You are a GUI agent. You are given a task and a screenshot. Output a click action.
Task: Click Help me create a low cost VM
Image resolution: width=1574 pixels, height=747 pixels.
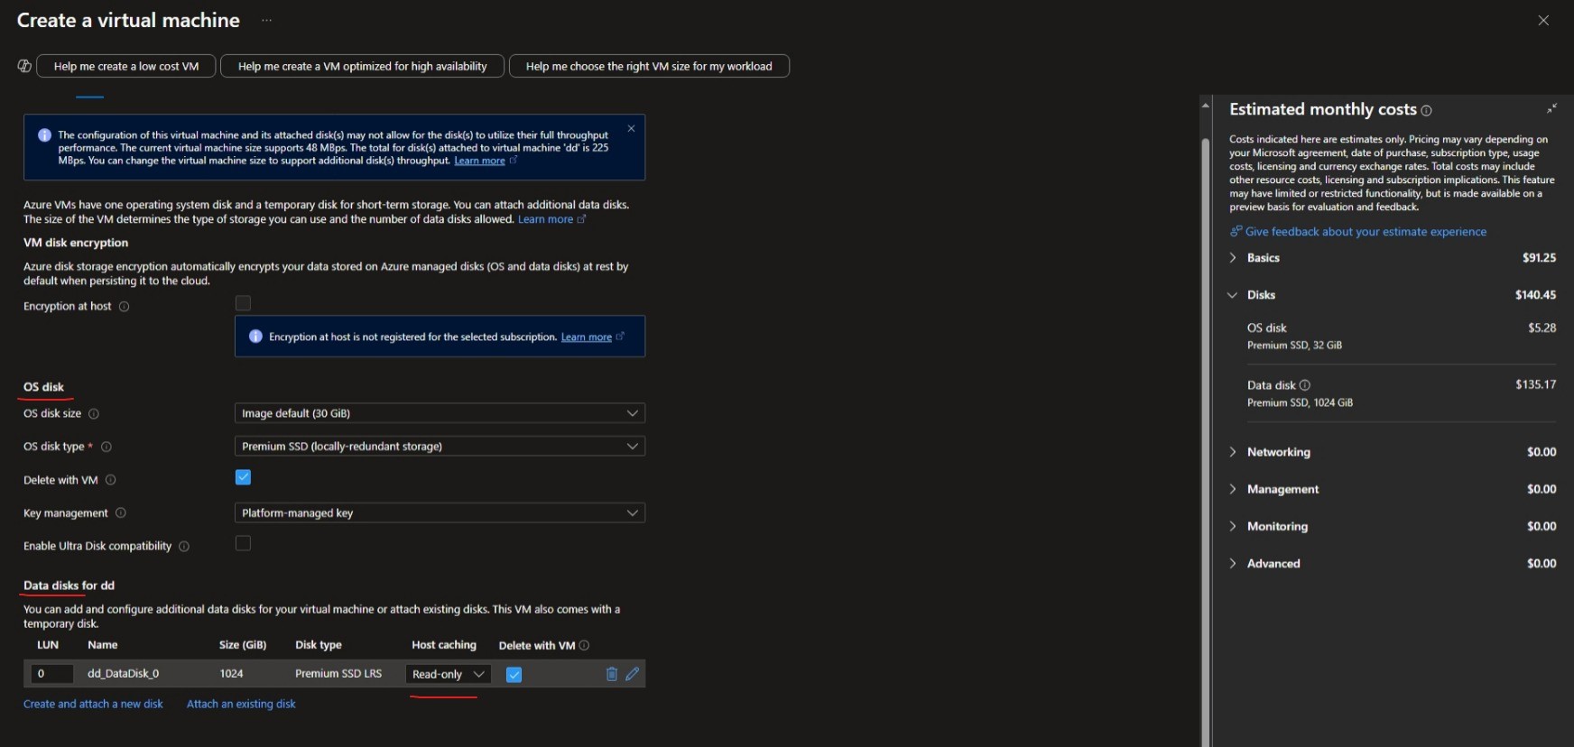[x=126, y=66]
